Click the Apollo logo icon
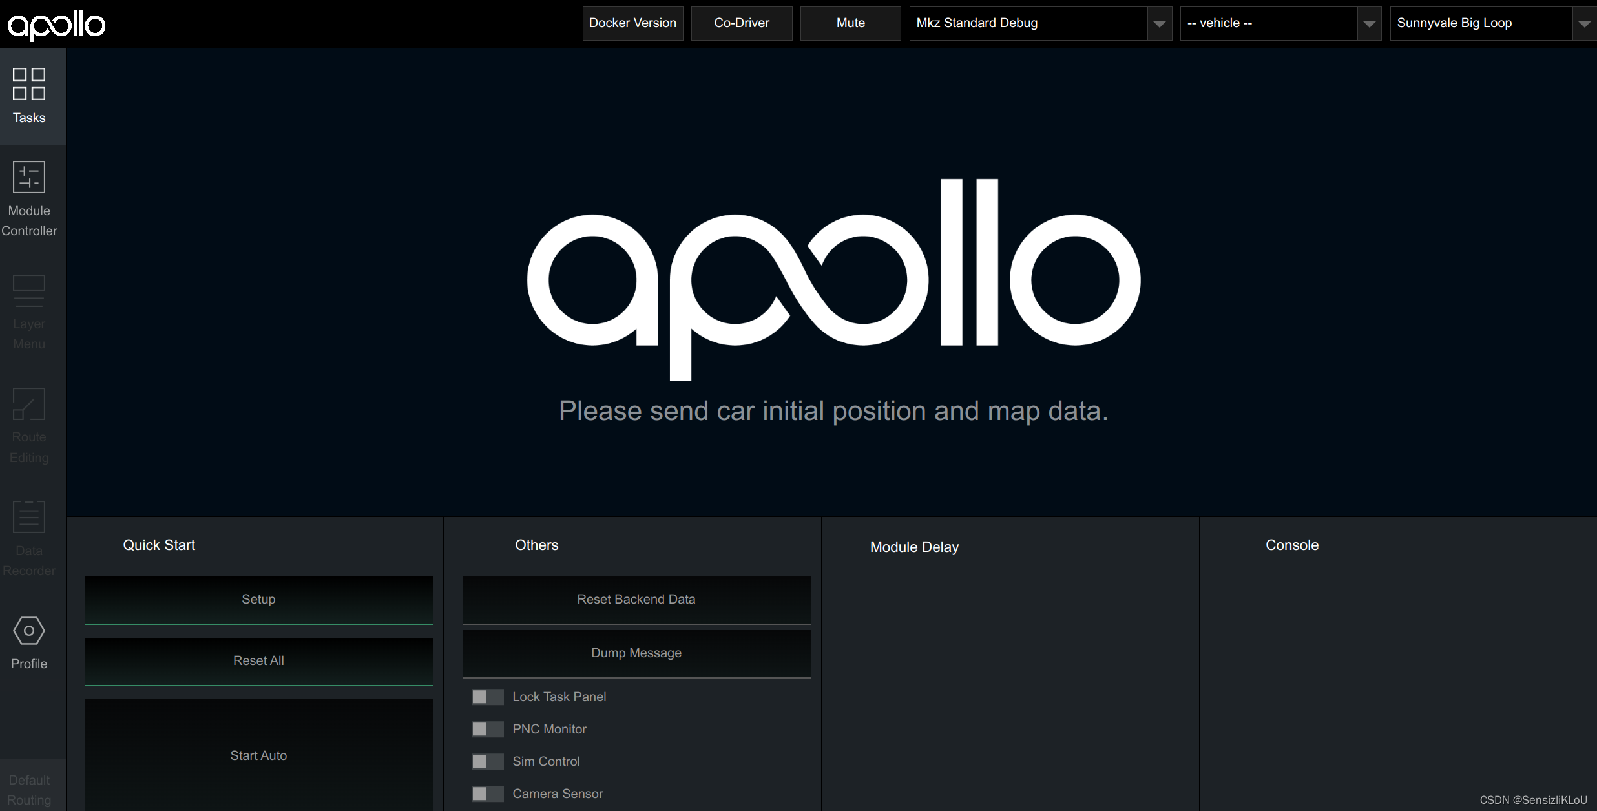Screen dimensions: 1597x811 (57, 23)
